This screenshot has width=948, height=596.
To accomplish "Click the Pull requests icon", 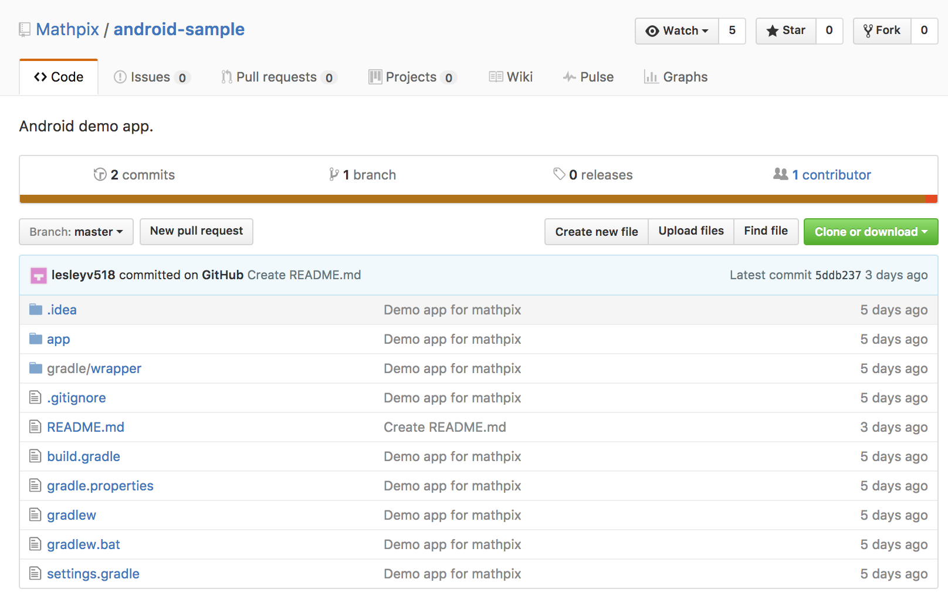I will point(226,77).
